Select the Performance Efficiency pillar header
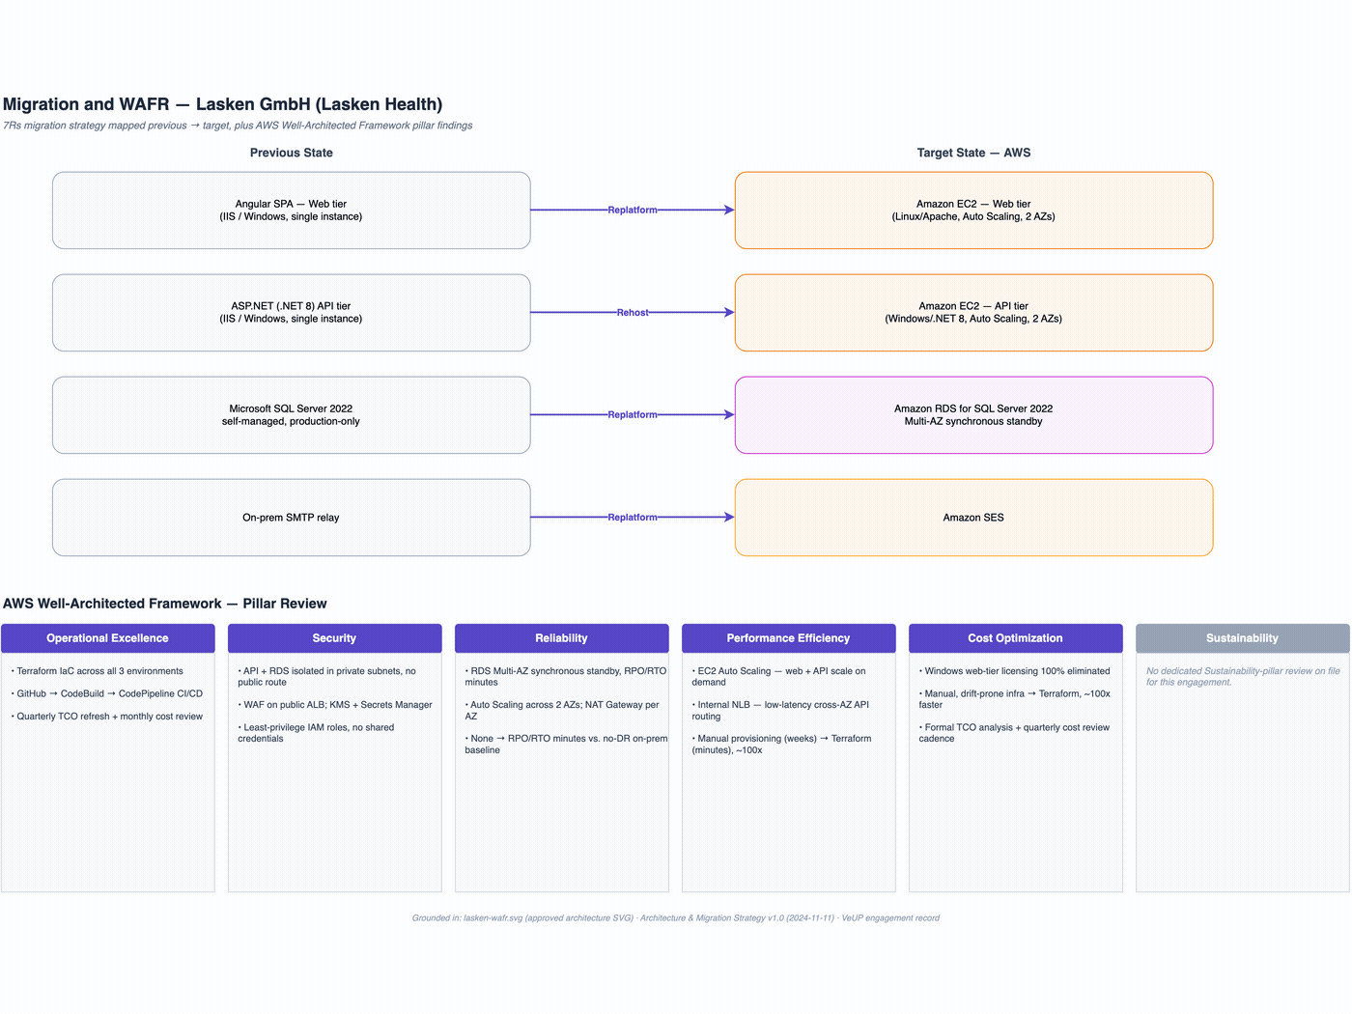The image size is (1352, 1014). point(789,638)
